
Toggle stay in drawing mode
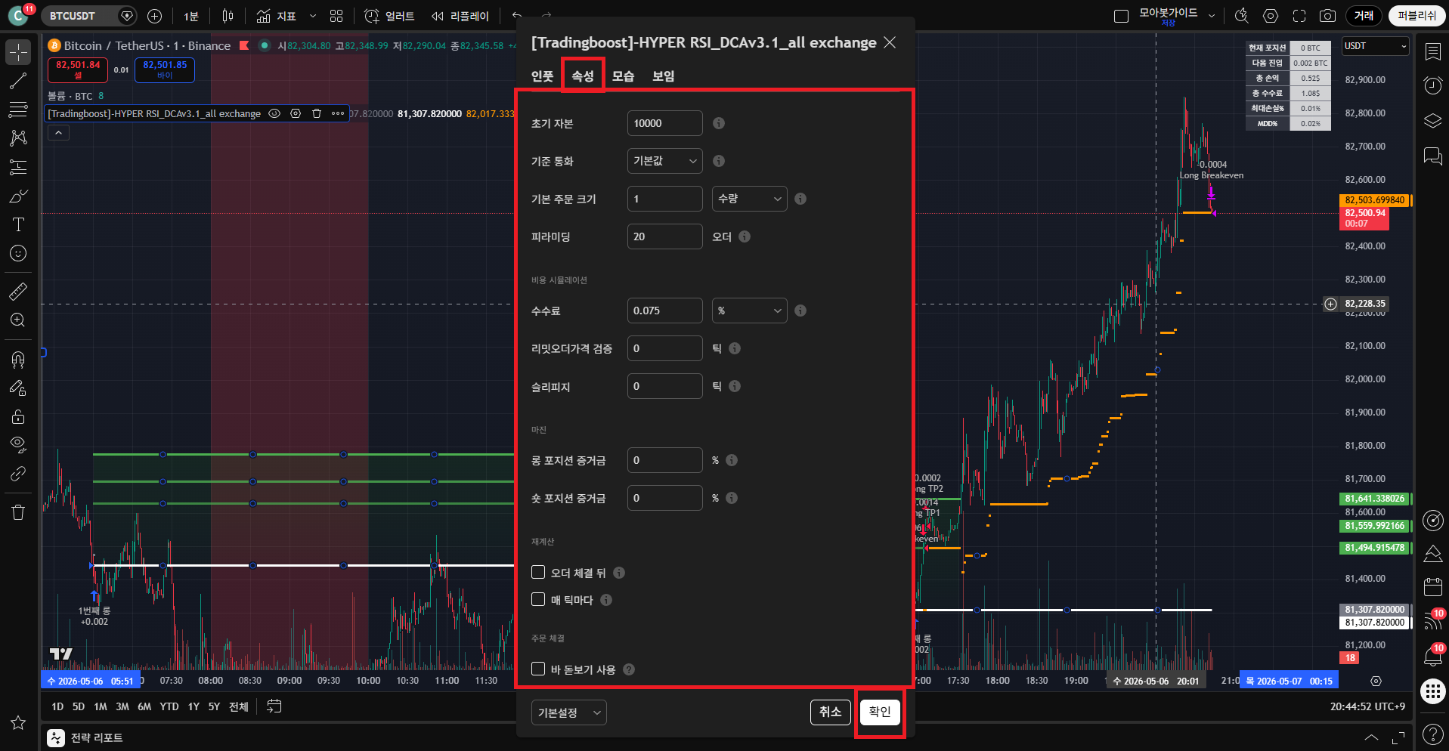coord(18,388)
